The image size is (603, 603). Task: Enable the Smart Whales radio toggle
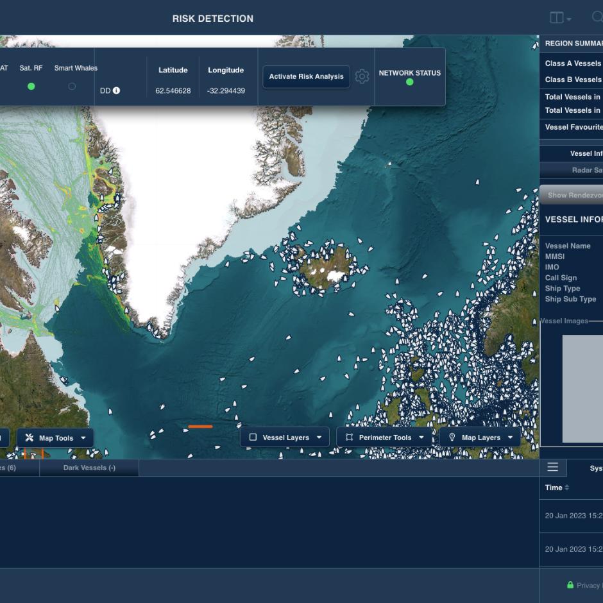point(72,87)
